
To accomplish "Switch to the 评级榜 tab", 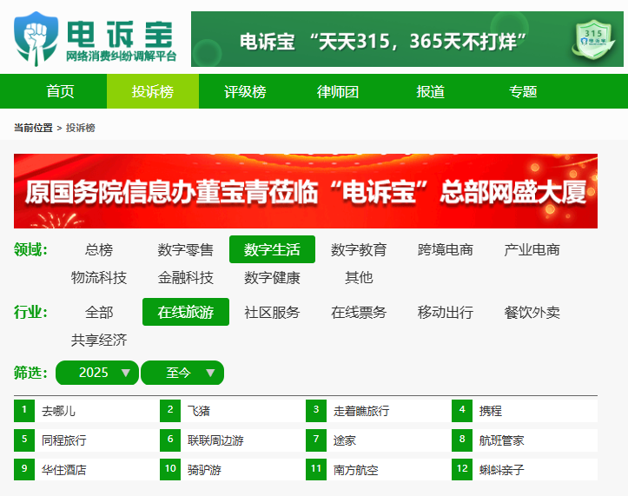I will pyautogui.click(x=245, y=91).
